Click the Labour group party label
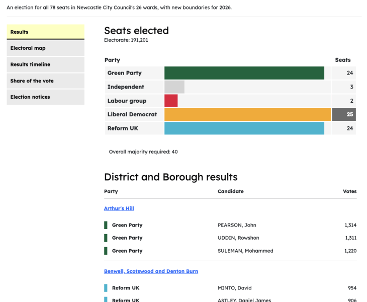 click(x=127, y=101)
